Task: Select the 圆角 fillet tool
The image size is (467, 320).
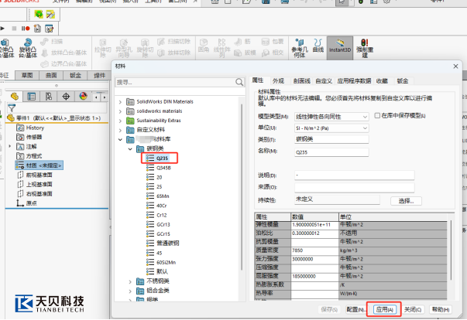Action: (204, 46)
